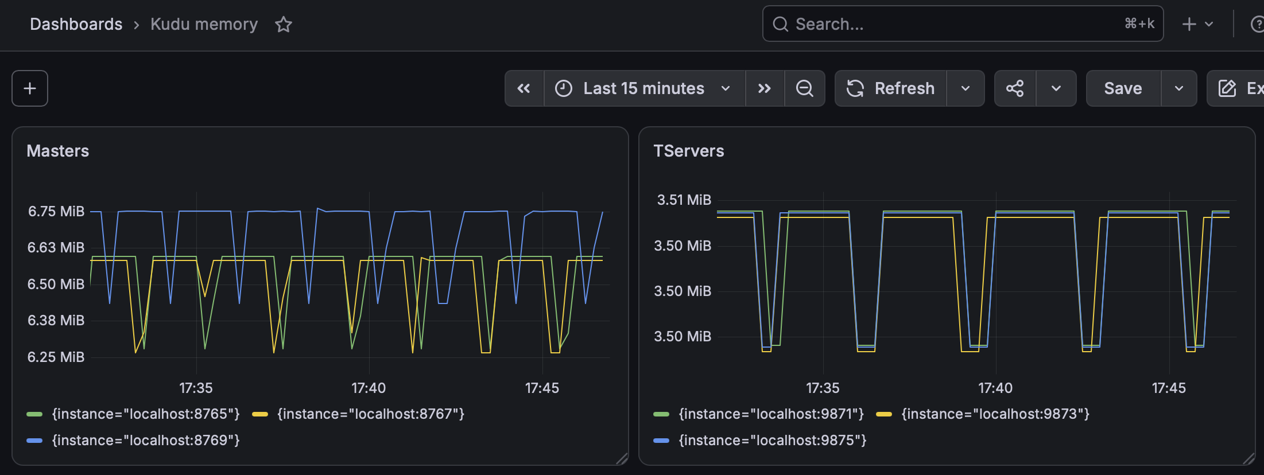This screenshot has height=475, width=1264.
Task: Expand the Save options dropdown arrow
Action: [x=1179, y=88]
